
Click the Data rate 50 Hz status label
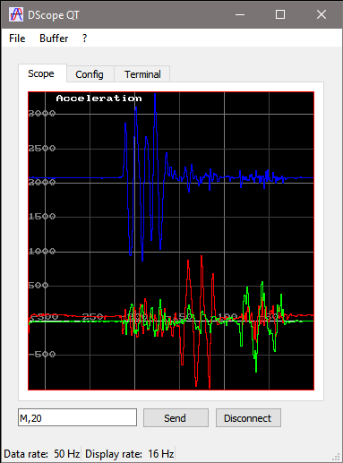tap(42, 454)
